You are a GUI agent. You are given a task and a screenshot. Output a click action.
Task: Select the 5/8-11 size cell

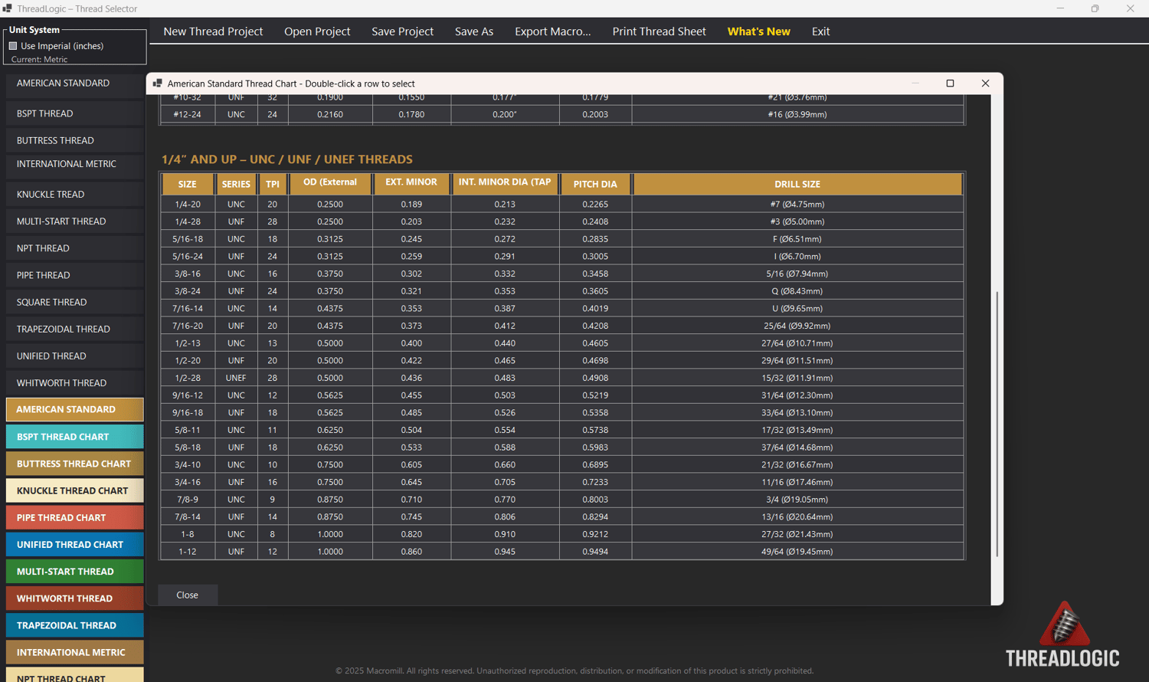pyautogui.click(x=188, y=430)
